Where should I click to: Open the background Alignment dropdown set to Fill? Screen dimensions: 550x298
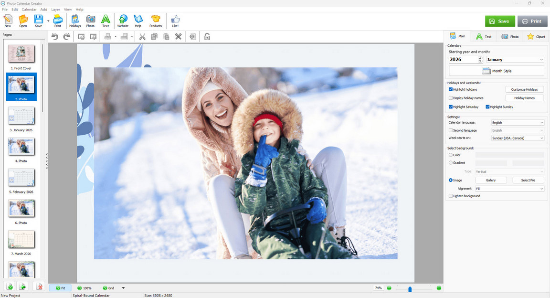point(509,189)
